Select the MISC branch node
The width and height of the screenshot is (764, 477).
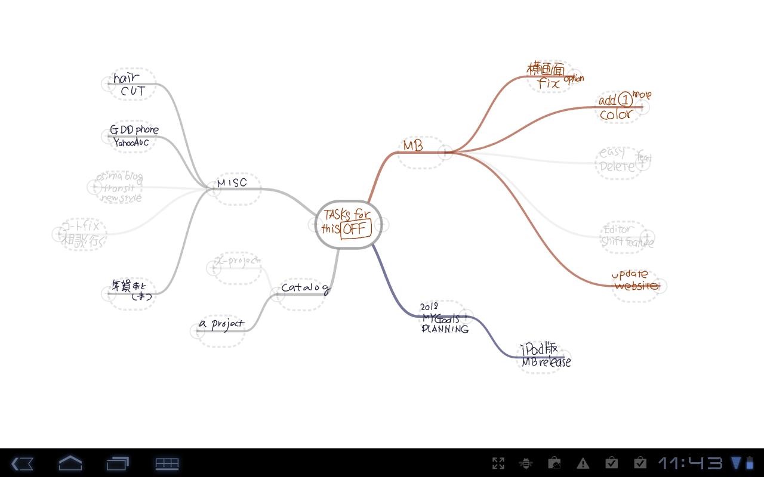coord(236,189)
